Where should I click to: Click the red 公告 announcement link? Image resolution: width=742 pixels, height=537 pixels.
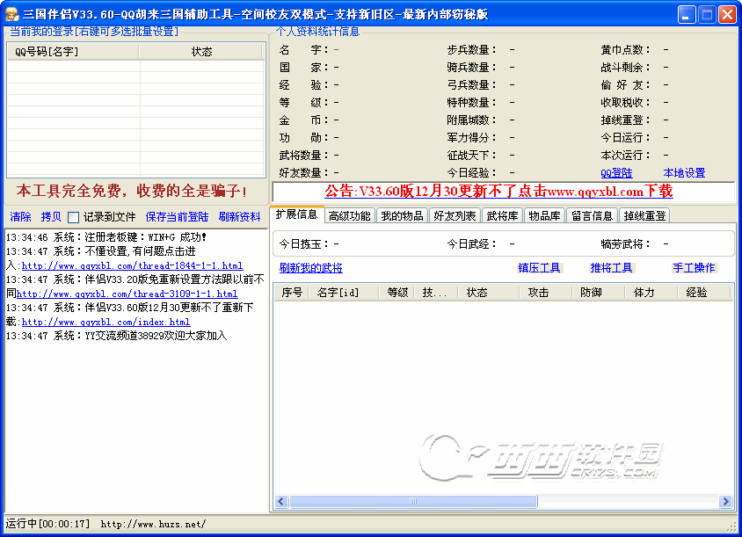498,191
